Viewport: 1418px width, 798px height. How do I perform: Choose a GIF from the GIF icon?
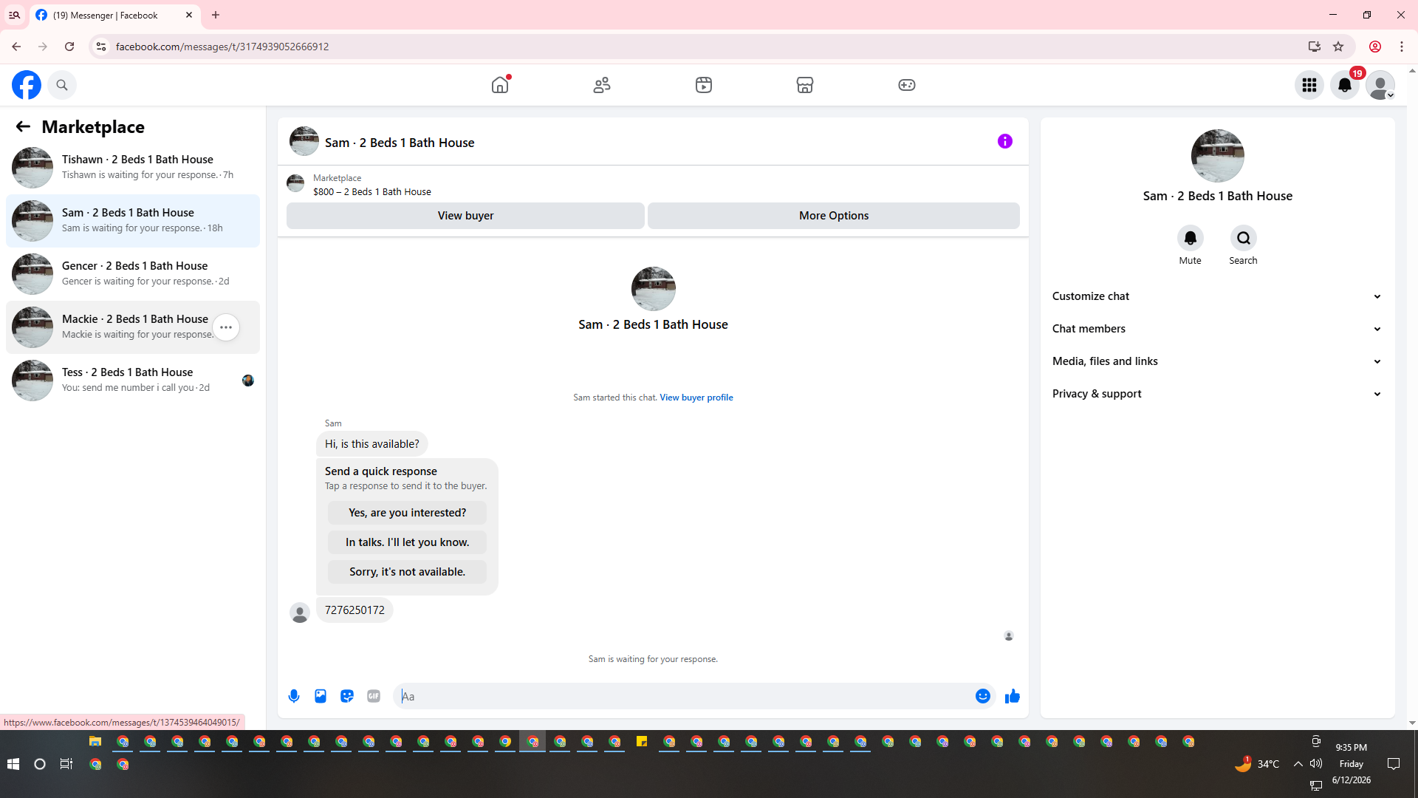click(x=374, y=696)
